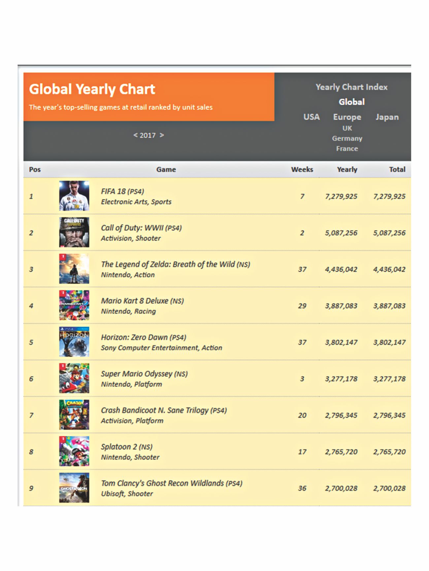Click the FIFA 18 cover thumbnail
Screen dimensions: 429x571
coord(74,196)
